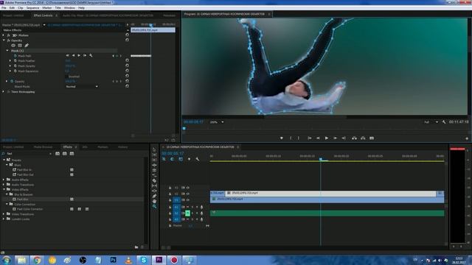Screen dimensions: 472x265
Task: Expand the Time Remapping effect
Action: pyautogui.click(x=4, y=91)
